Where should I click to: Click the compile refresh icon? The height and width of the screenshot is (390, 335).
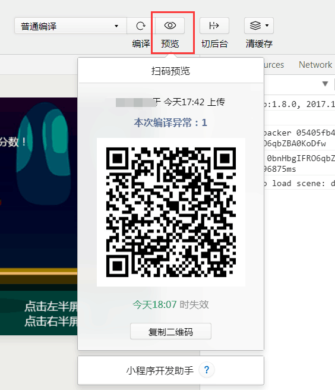point(141,26)
